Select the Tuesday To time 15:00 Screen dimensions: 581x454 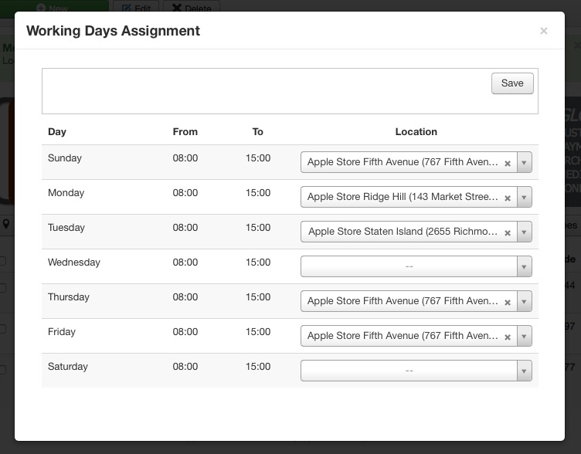tap(258, 227)
